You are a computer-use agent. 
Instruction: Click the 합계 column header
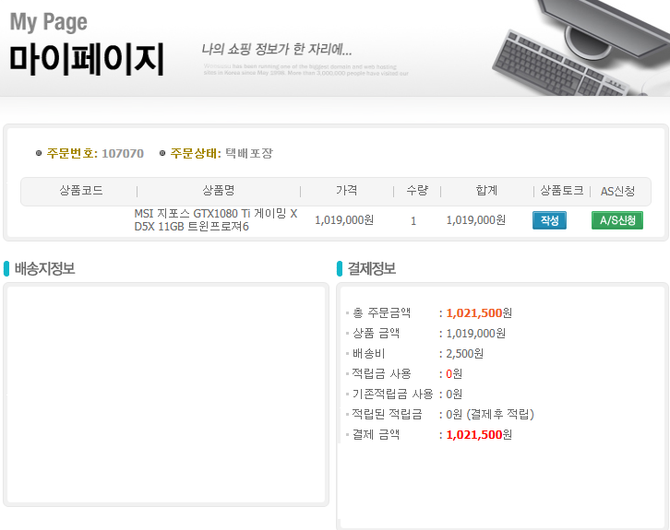click(486, 191)
